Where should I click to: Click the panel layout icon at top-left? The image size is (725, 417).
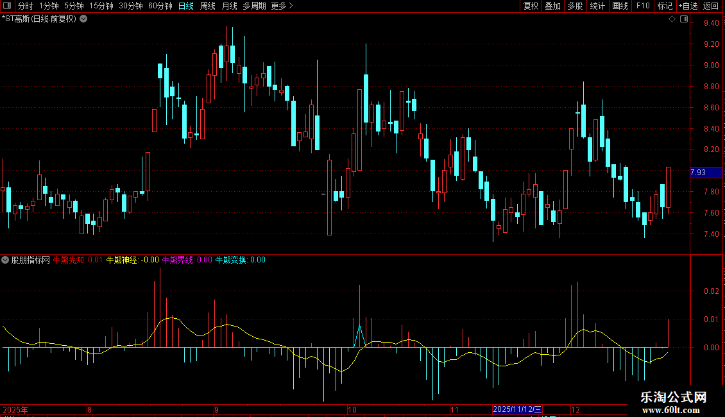7,6
